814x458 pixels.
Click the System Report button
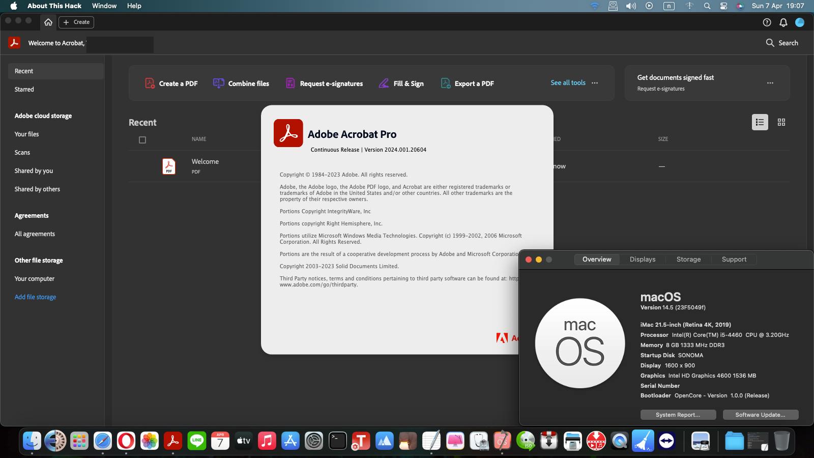click(x=678, y=415)
